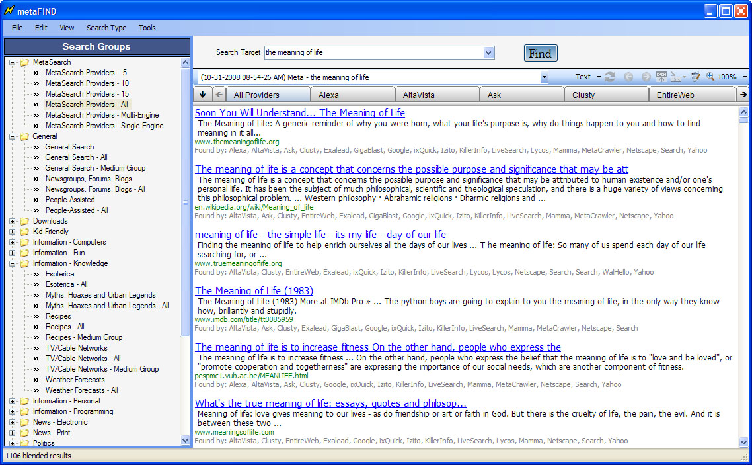Click the page-up arrow toolbar icon
This screenshot has width=752, height=465.
661,77
